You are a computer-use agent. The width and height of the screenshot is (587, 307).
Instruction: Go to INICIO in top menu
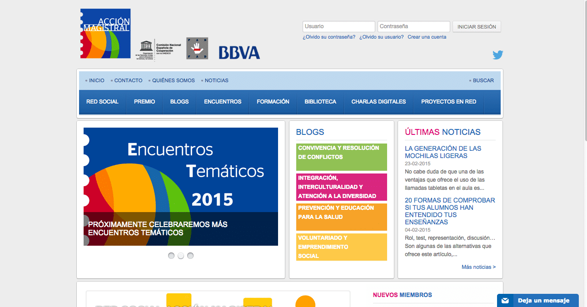tap(96, 80)
